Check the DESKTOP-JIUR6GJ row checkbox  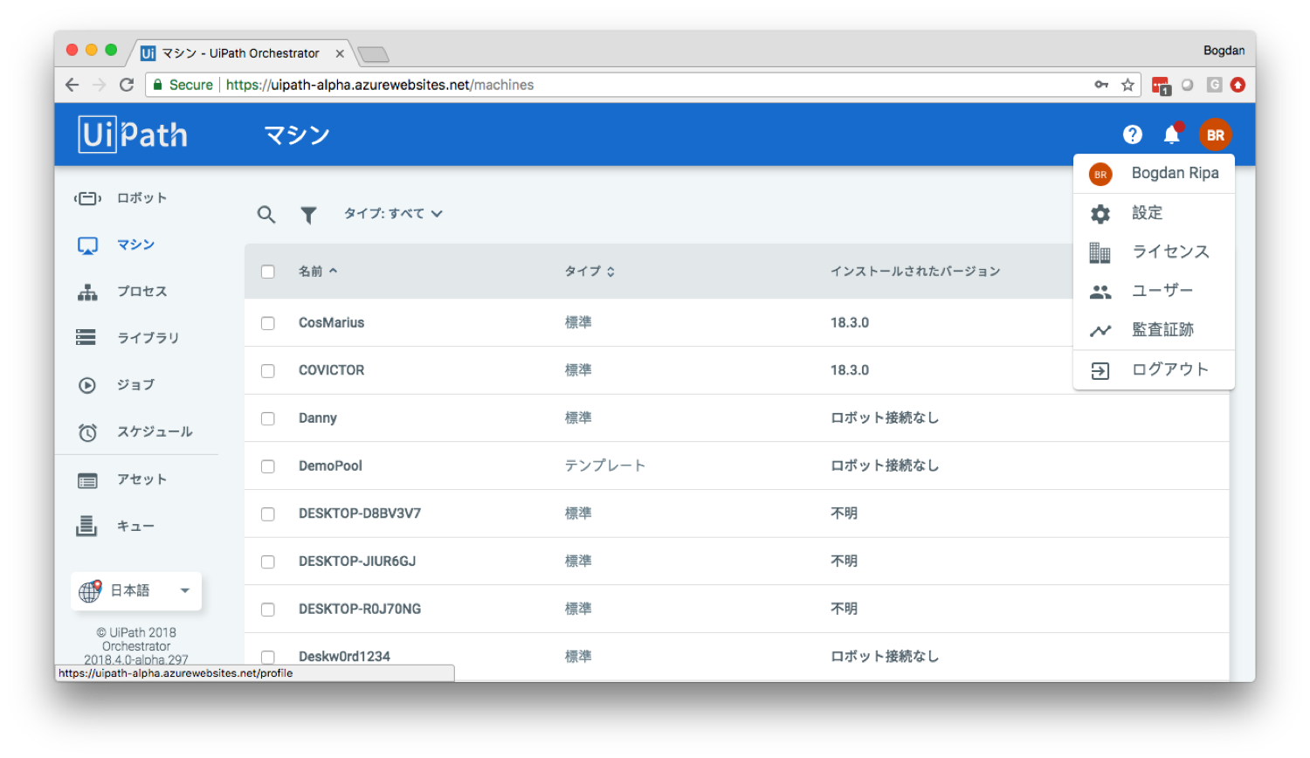click(268, 562)
